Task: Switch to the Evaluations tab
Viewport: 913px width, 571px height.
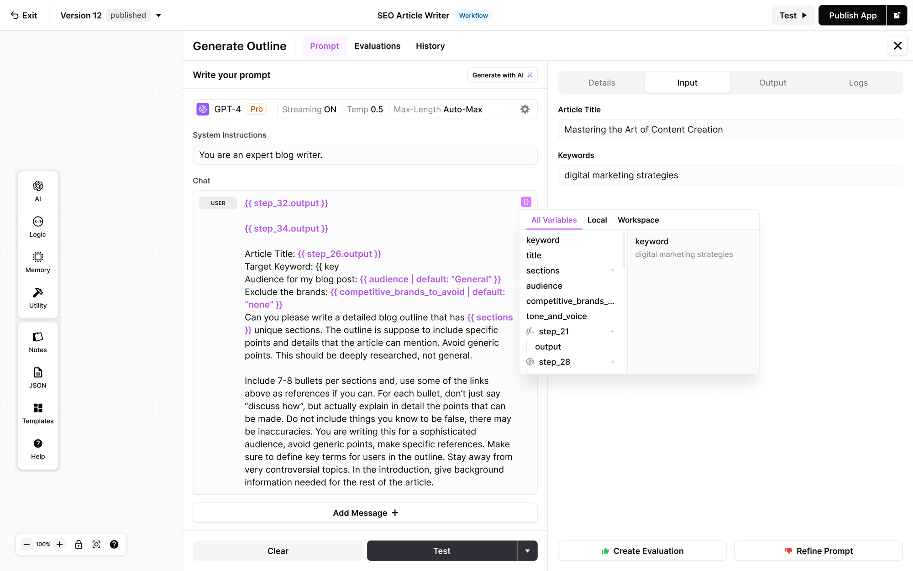Action: click(377, 46)
